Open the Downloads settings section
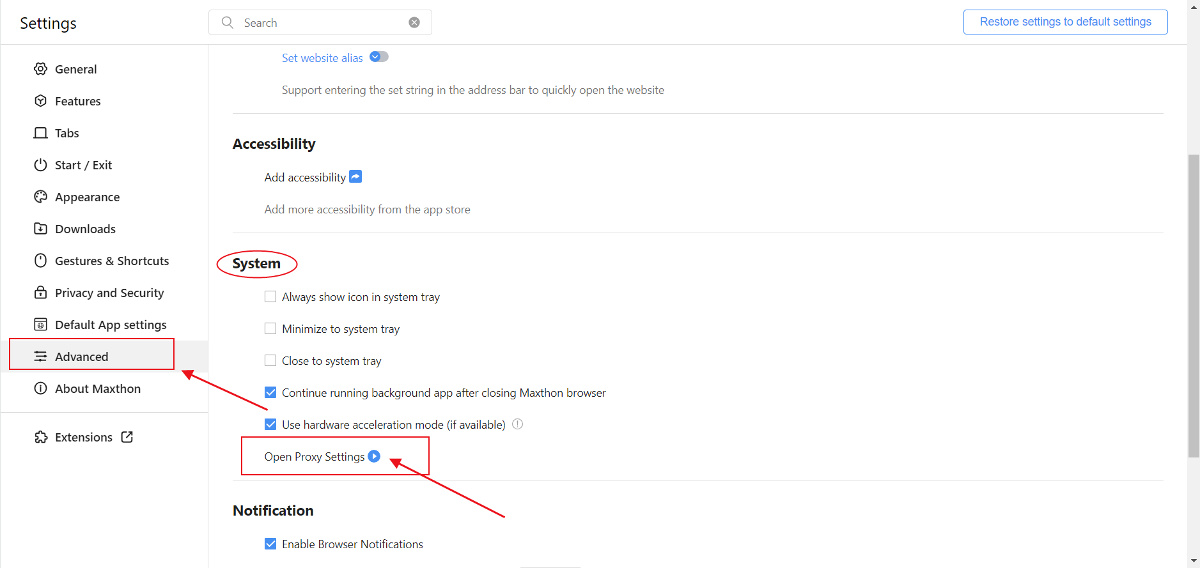Image resolution: width=1200 pixels, height=568 pixels. [85, 229]
